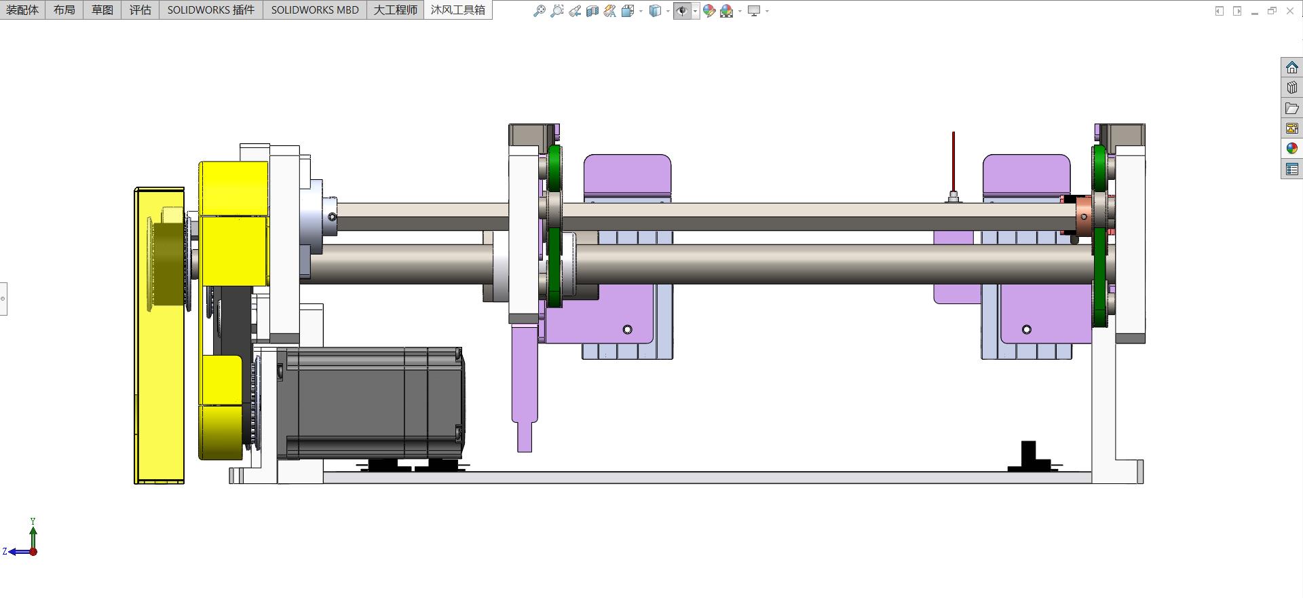Click the Display Style cube icon
The width and height of the screenshot is (1303, 598).
[x=655, y=11]
